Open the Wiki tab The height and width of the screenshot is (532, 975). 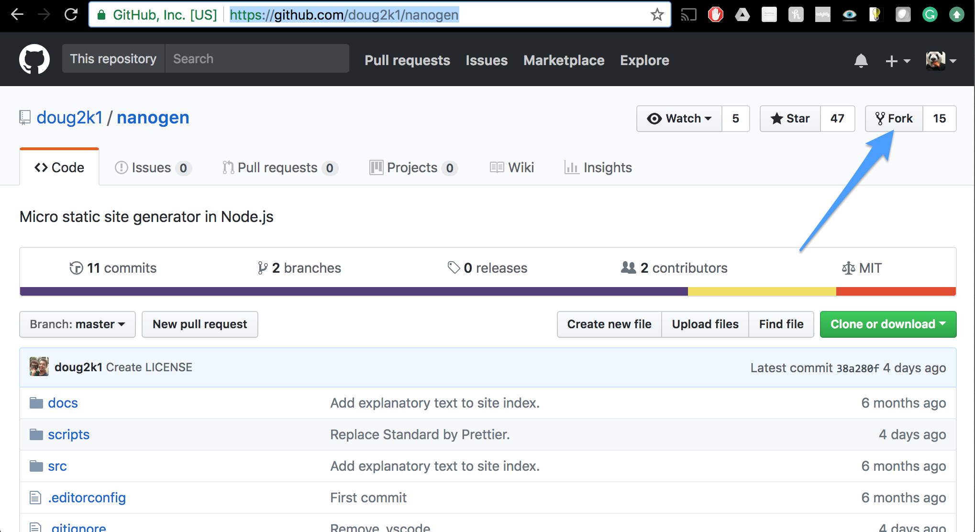512,167
